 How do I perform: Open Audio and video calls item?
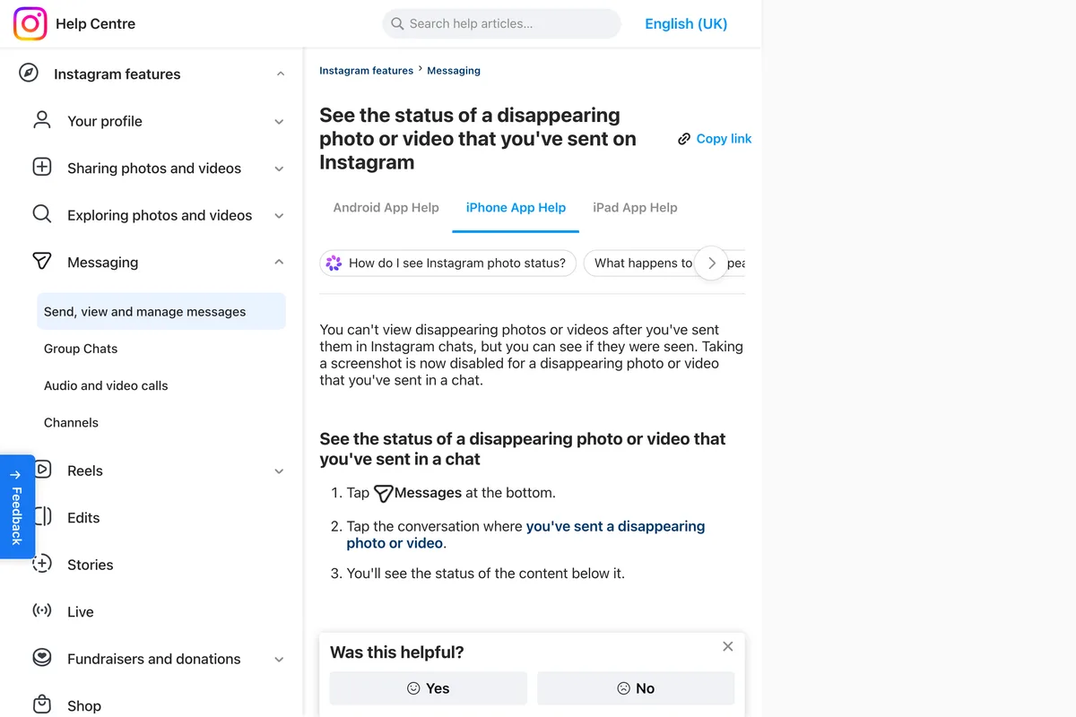tap(161, 385)
